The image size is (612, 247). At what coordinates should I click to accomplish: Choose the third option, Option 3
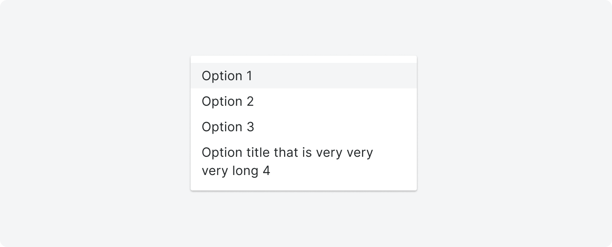coord(304,127)
